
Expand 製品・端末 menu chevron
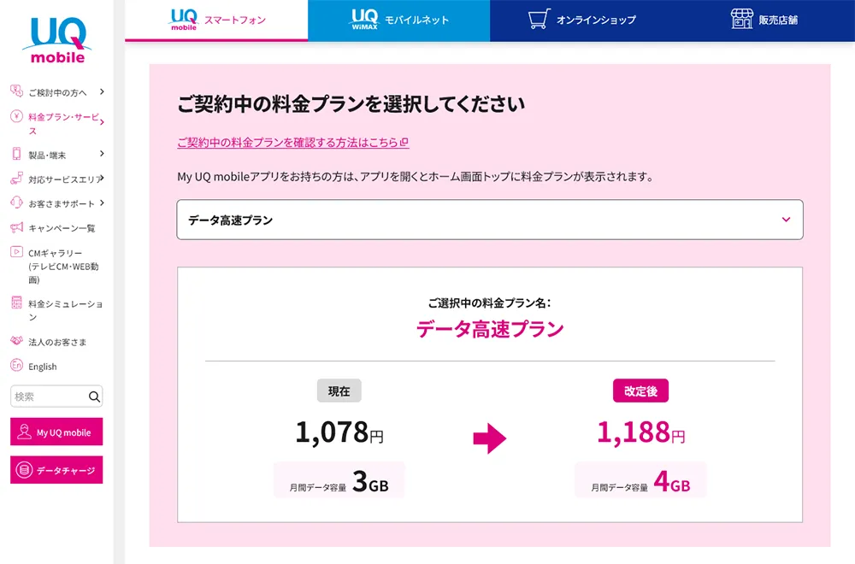(x=102, y=154)
